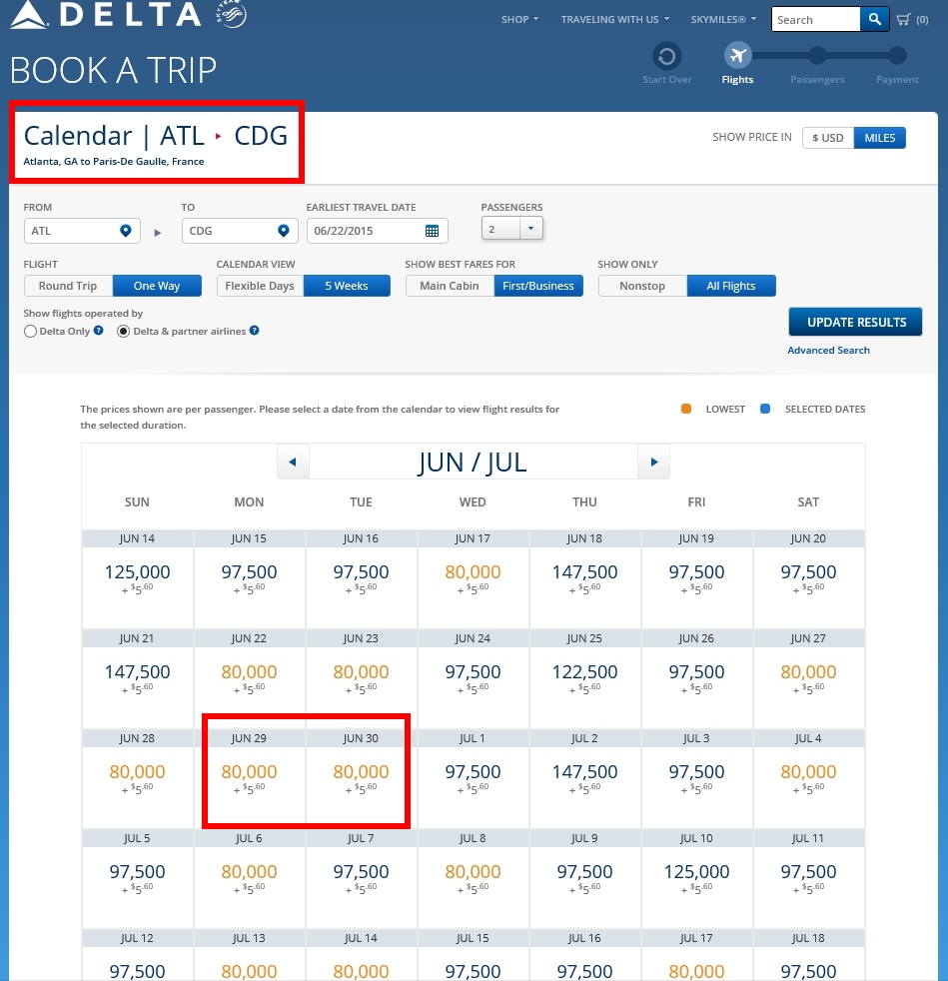Click the Flights airplane step icon
948x981 pixels.
point(737,55)
